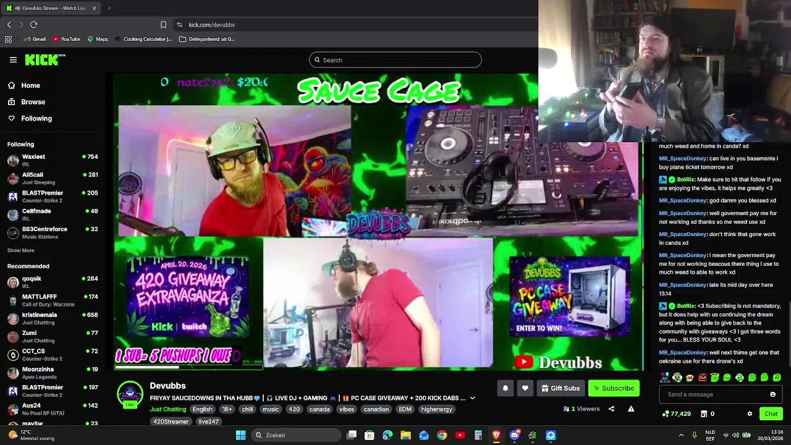Expand Show More in Following list
The width and height of the screenshot is (791, 445).
[x=20, y=250]
